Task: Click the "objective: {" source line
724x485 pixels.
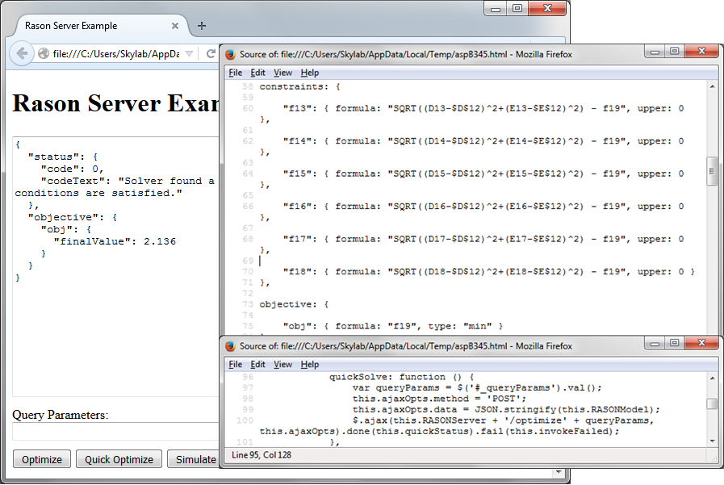Action: (294, 304)
